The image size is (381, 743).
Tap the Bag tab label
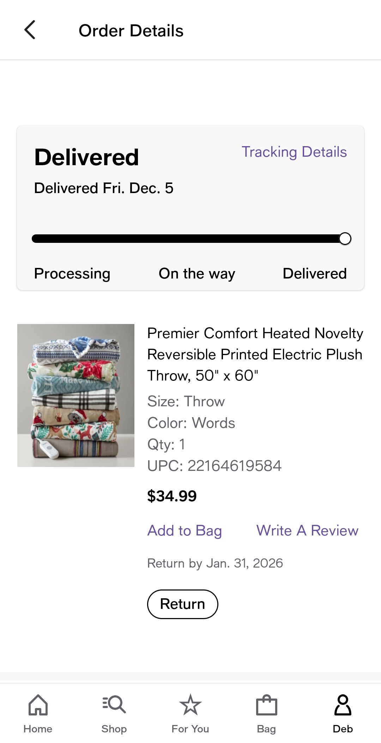[x=266, y=729]
